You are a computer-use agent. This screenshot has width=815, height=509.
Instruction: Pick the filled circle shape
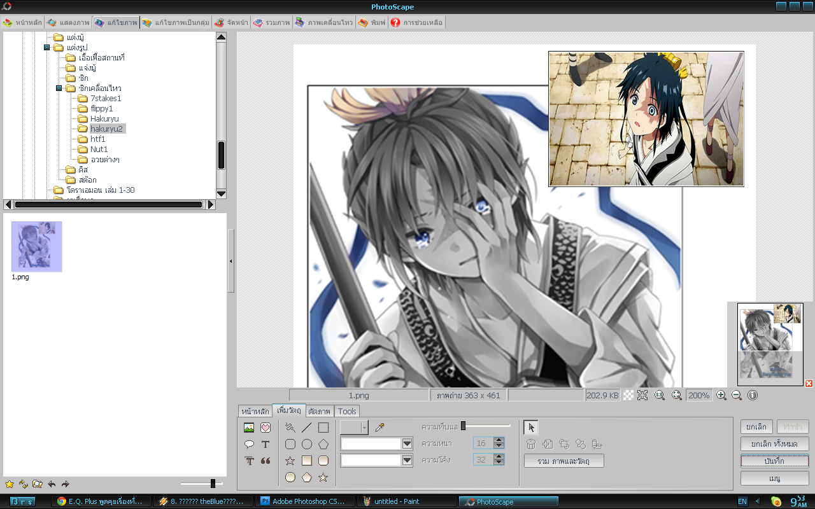click(x=290, y=477)
